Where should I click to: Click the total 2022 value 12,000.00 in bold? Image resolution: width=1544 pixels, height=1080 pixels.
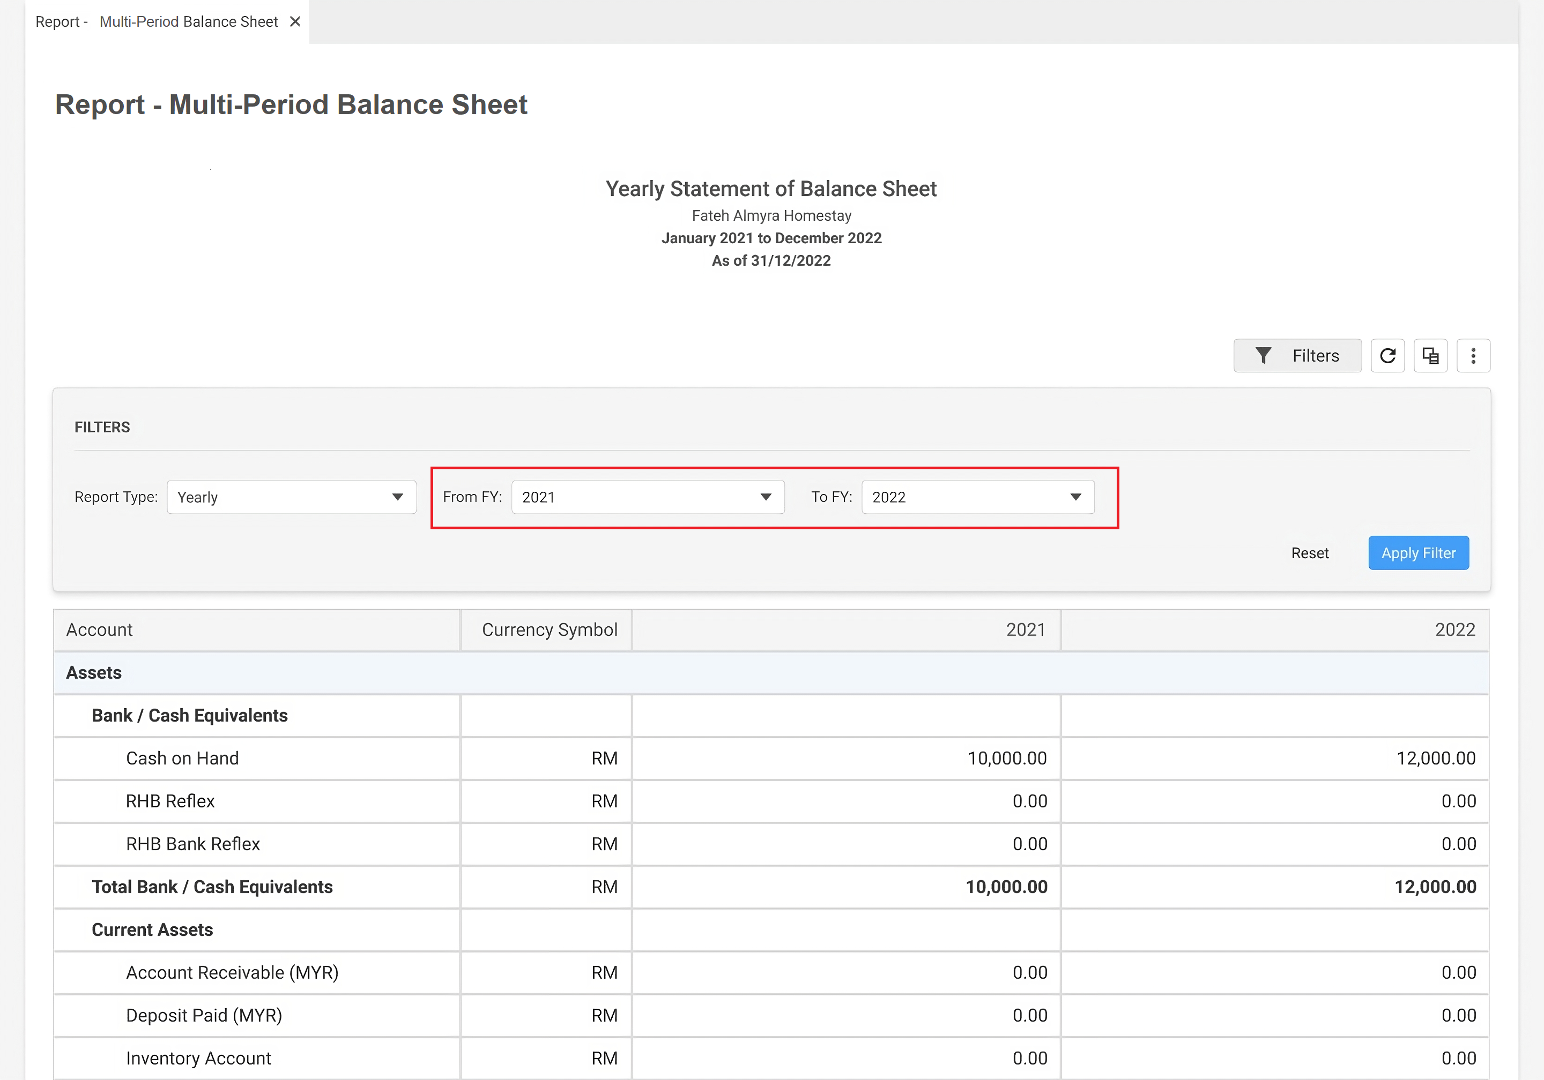[x=1435, y=887]
